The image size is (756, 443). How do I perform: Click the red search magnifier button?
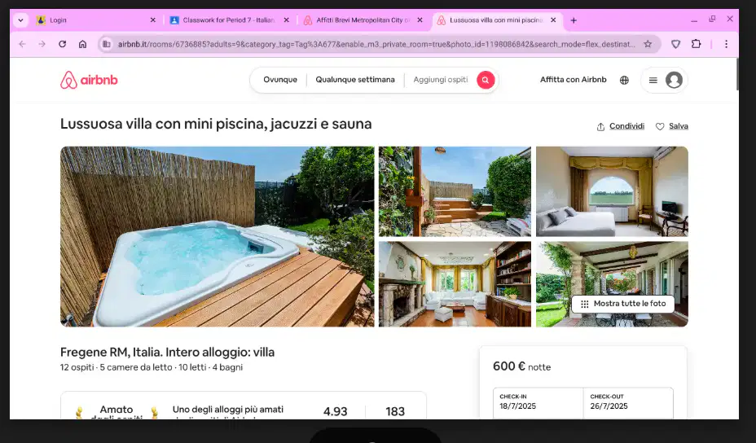point(486,80)
